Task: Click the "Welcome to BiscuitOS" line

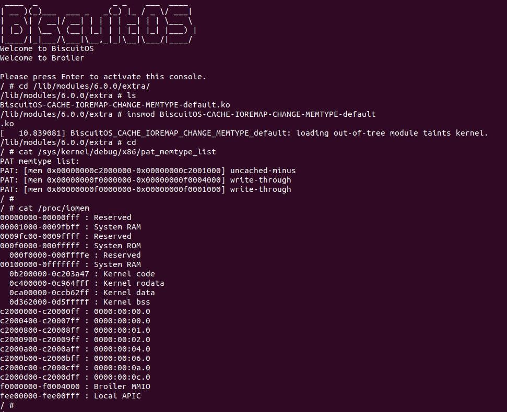Action: tap(46, 49)
